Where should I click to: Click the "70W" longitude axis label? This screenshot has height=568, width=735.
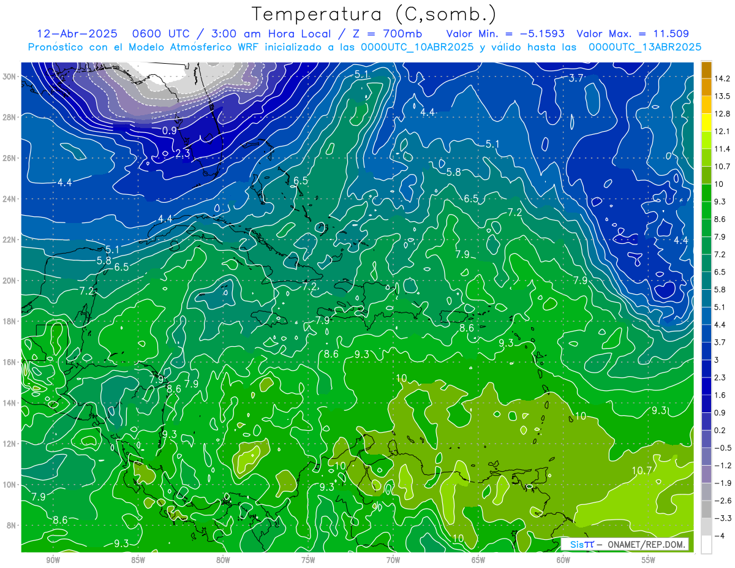click(393, 560)
